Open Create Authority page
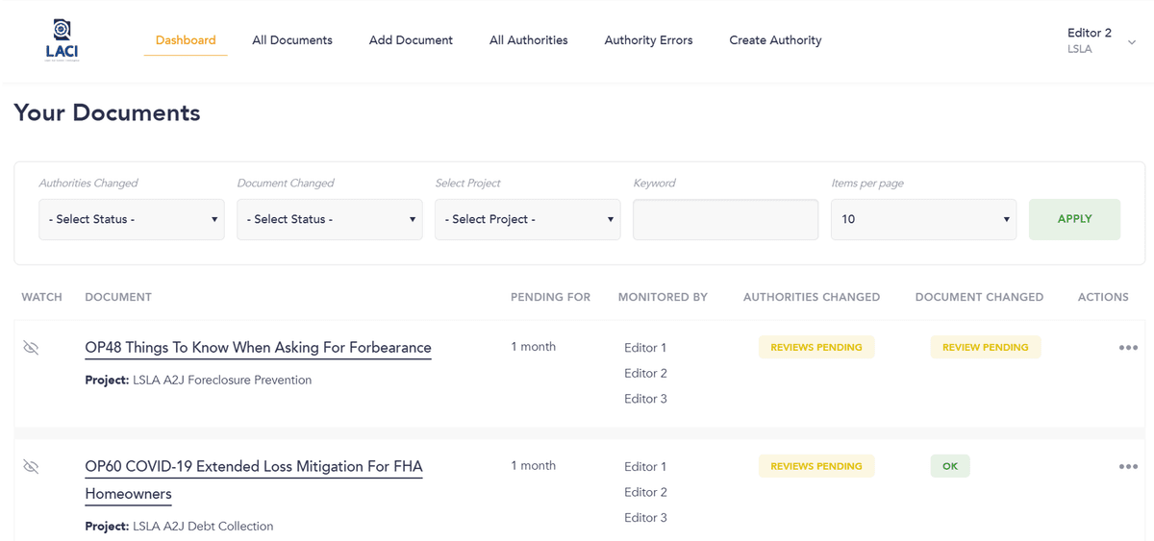The image size is (1154, 541). coord(775,40)
